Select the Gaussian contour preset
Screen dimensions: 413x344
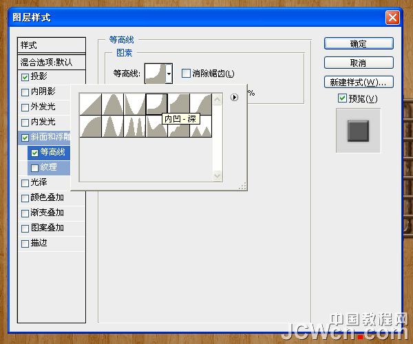(201, 104)
